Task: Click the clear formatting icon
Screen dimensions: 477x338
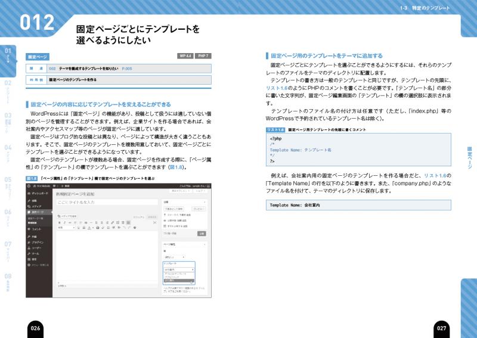Action: coord(103,228)
